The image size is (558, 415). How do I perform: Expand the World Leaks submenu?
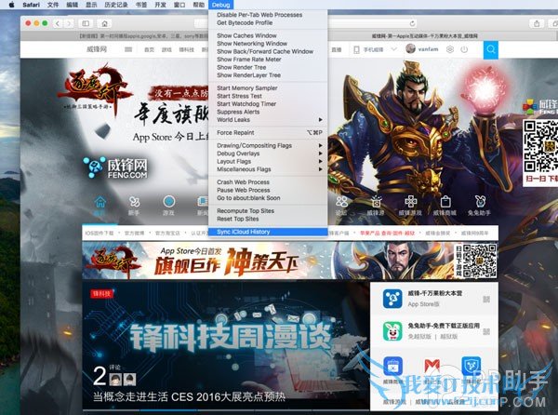(x=268, y=120)
